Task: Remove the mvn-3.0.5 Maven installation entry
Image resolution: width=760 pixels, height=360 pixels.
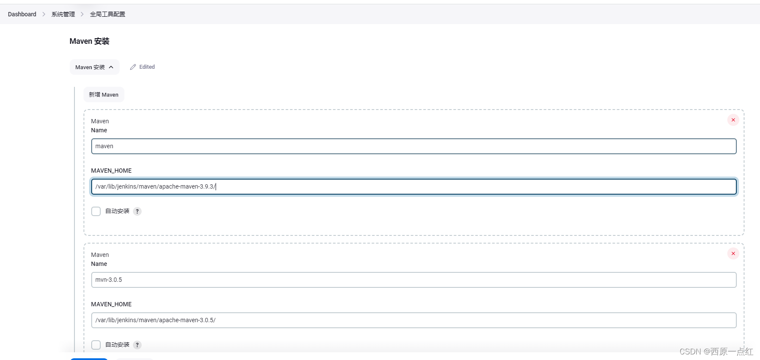Action: click(x=733, y=253)
